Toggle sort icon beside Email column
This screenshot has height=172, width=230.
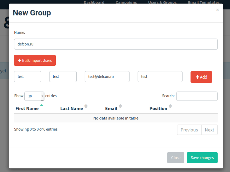[x=120, y=106]
